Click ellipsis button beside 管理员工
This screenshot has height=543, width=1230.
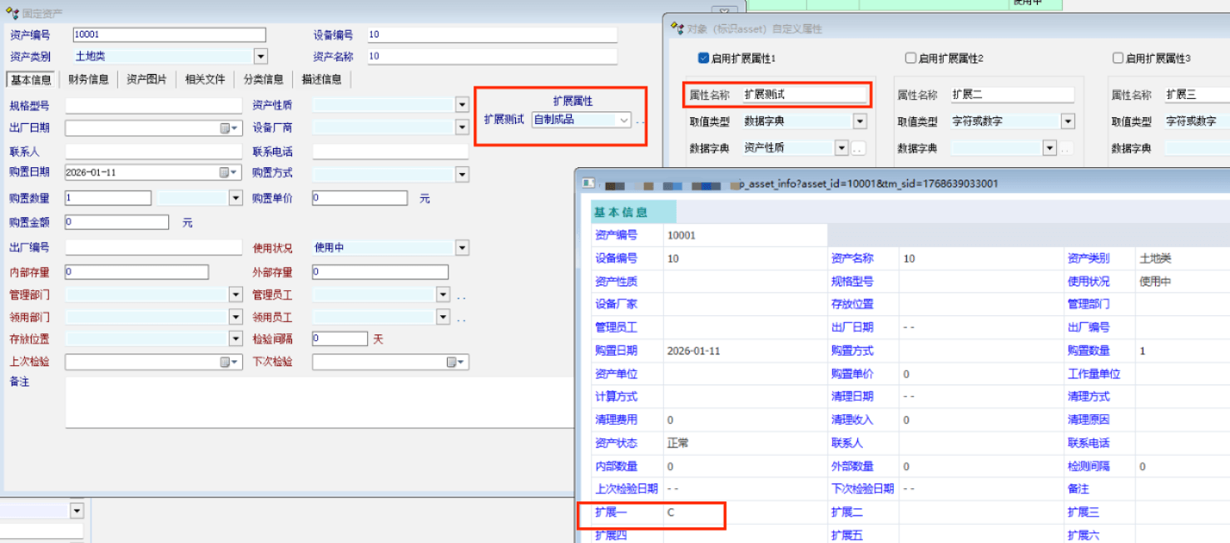point(460,295)
